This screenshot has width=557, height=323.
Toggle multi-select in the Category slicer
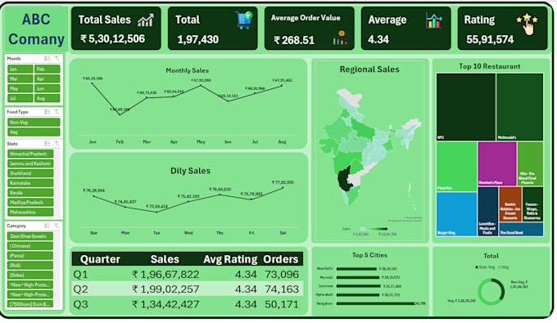(x=48, y=226)
